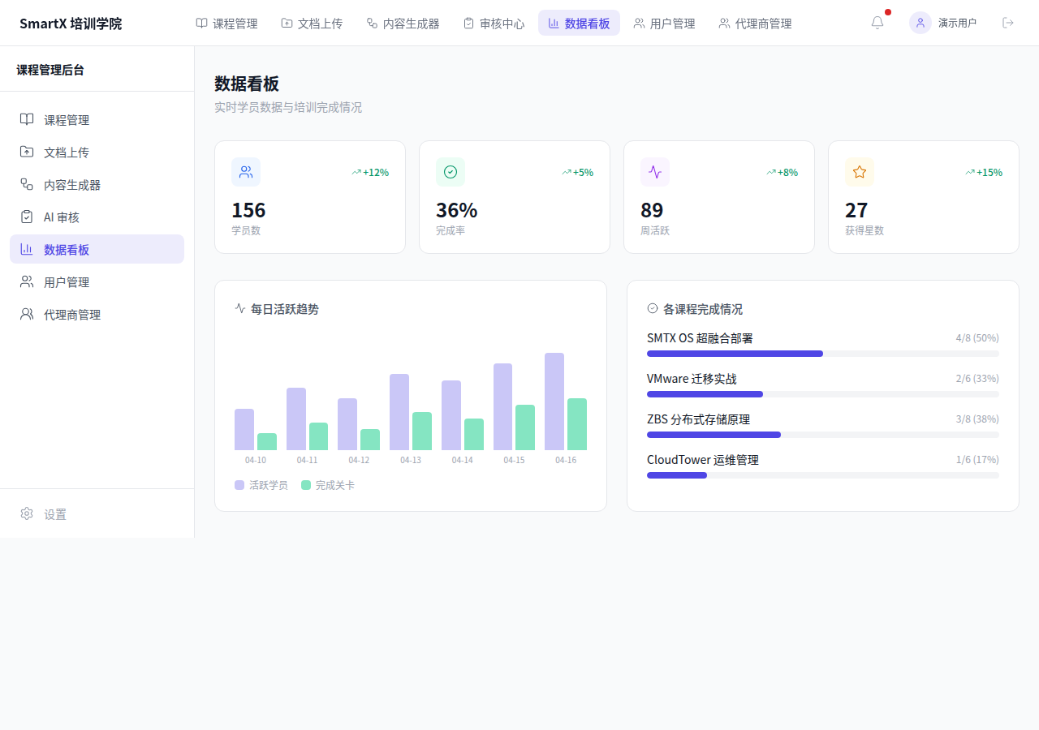Viewport: 1039px width, 730px height.
Task: Open 内容生成器 in top navigation
Action: pyautogui.click(x=403, y=24)
